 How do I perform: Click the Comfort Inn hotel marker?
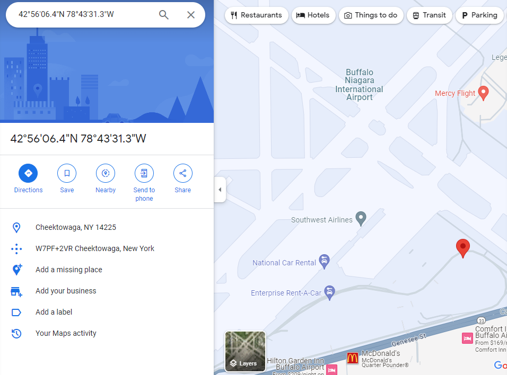click(x=467, y=338)
